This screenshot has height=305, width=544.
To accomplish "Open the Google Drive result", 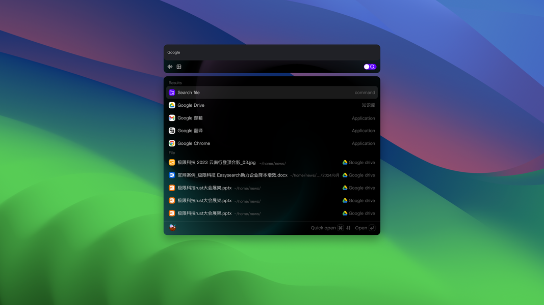I will click(272, 105).
